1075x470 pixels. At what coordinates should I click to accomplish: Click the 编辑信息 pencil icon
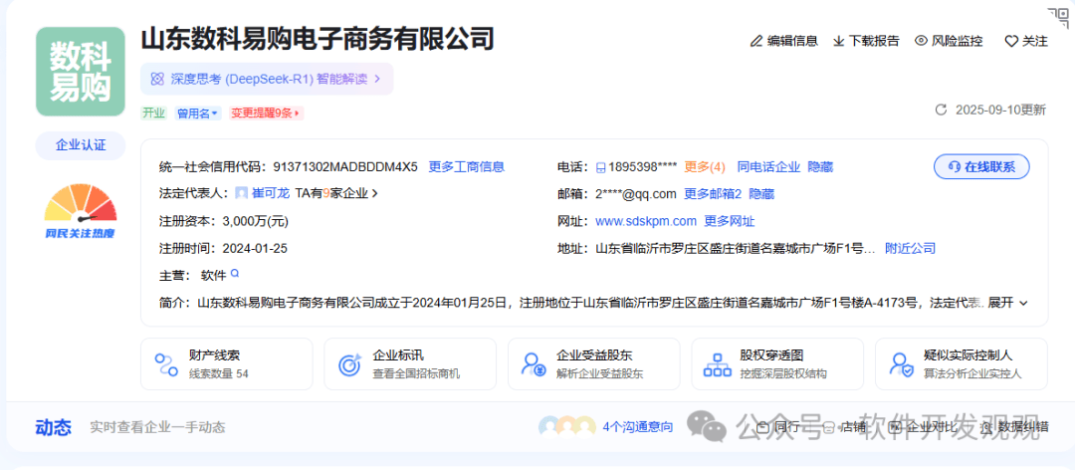[x=756, y=41]
